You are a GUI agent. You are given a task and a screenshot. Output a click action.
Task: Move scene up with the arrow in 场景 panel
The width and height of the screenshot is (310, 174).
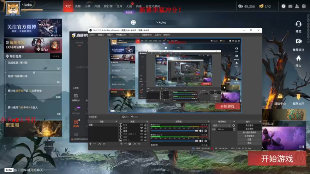point(100,144)
